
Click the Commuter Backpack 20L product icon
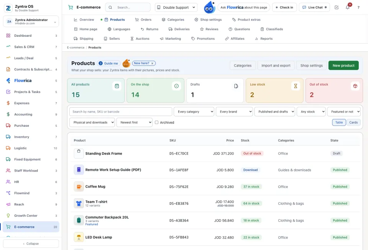pyautogui.click(x=79, y=220)
